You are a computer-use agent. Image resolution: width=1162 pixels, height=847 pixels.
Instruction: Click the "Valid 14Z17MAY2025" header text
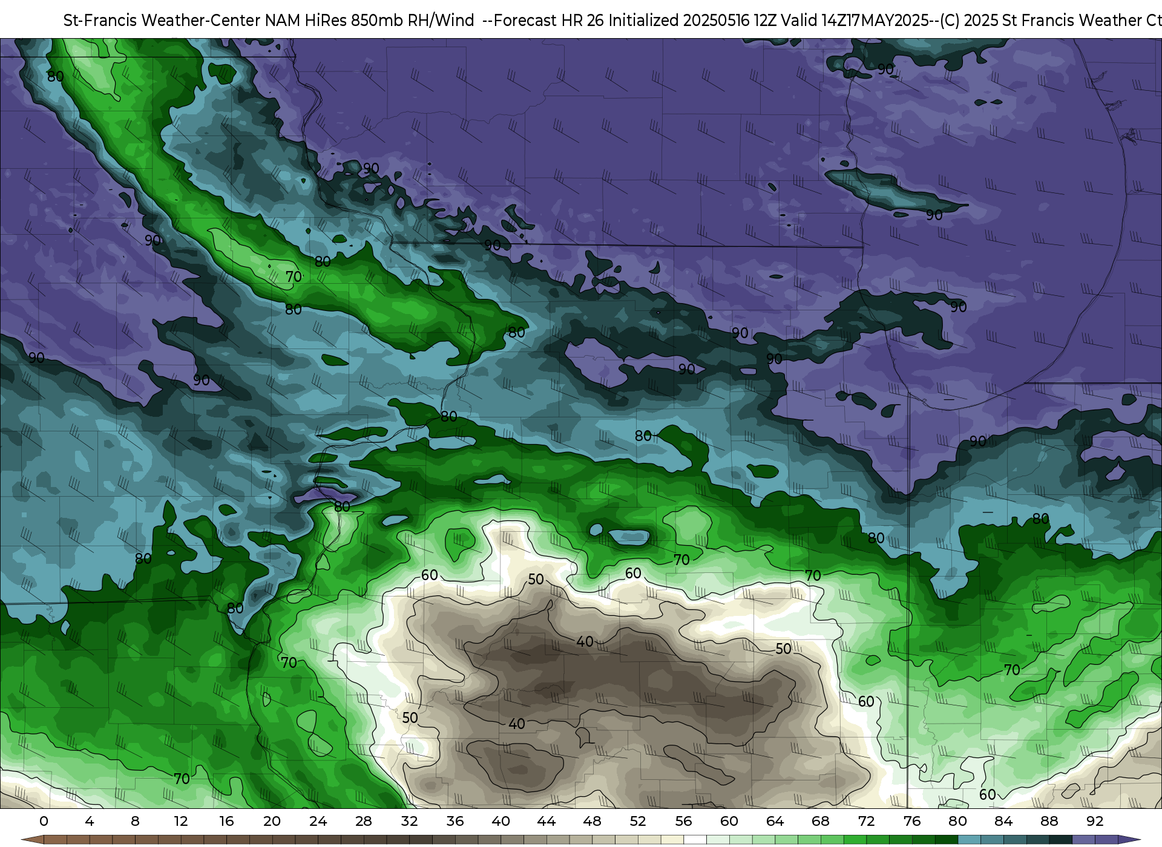855,21
